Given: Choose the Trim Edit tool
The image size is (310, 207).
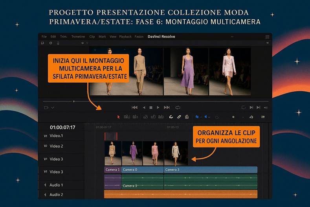Looking at the screenshot, I should [x=127, y=117].
